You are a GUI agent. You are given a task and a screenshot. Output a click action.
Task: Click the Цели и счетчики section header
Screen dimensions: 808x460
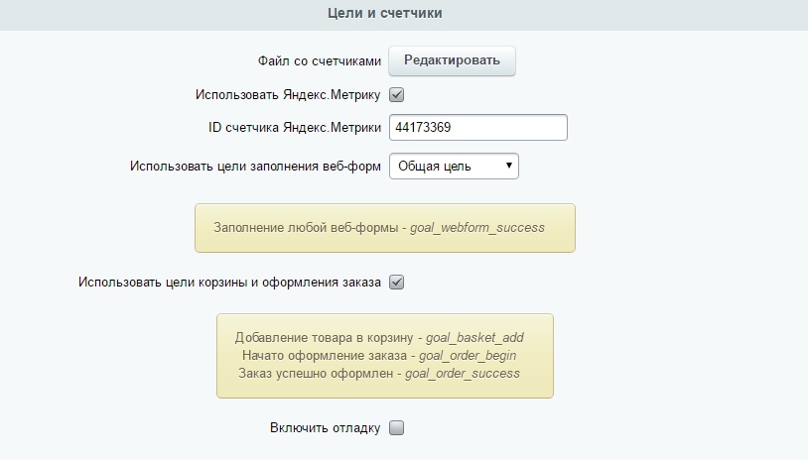click(385, 14)
